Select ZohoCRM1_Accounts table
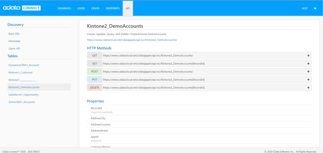This screenshot has height=153, width=323. click(x=22, y=102)
